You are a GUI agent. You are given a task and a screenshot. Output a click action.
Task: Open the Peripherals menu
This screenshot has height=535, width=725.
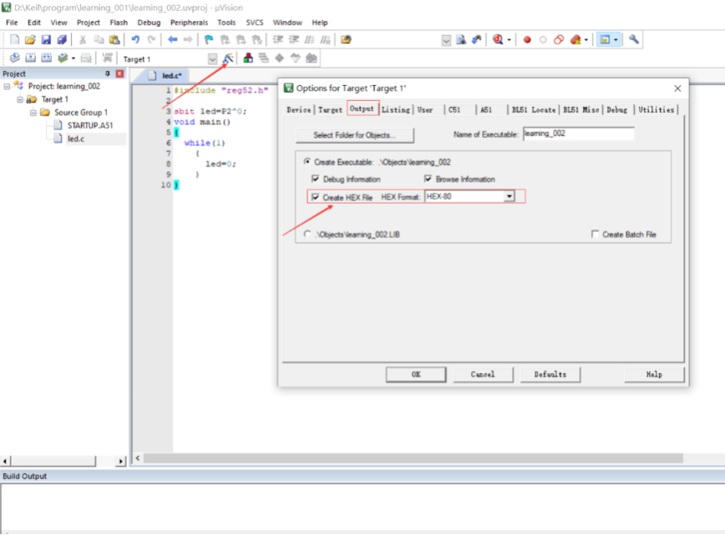(x=189, y=23)
